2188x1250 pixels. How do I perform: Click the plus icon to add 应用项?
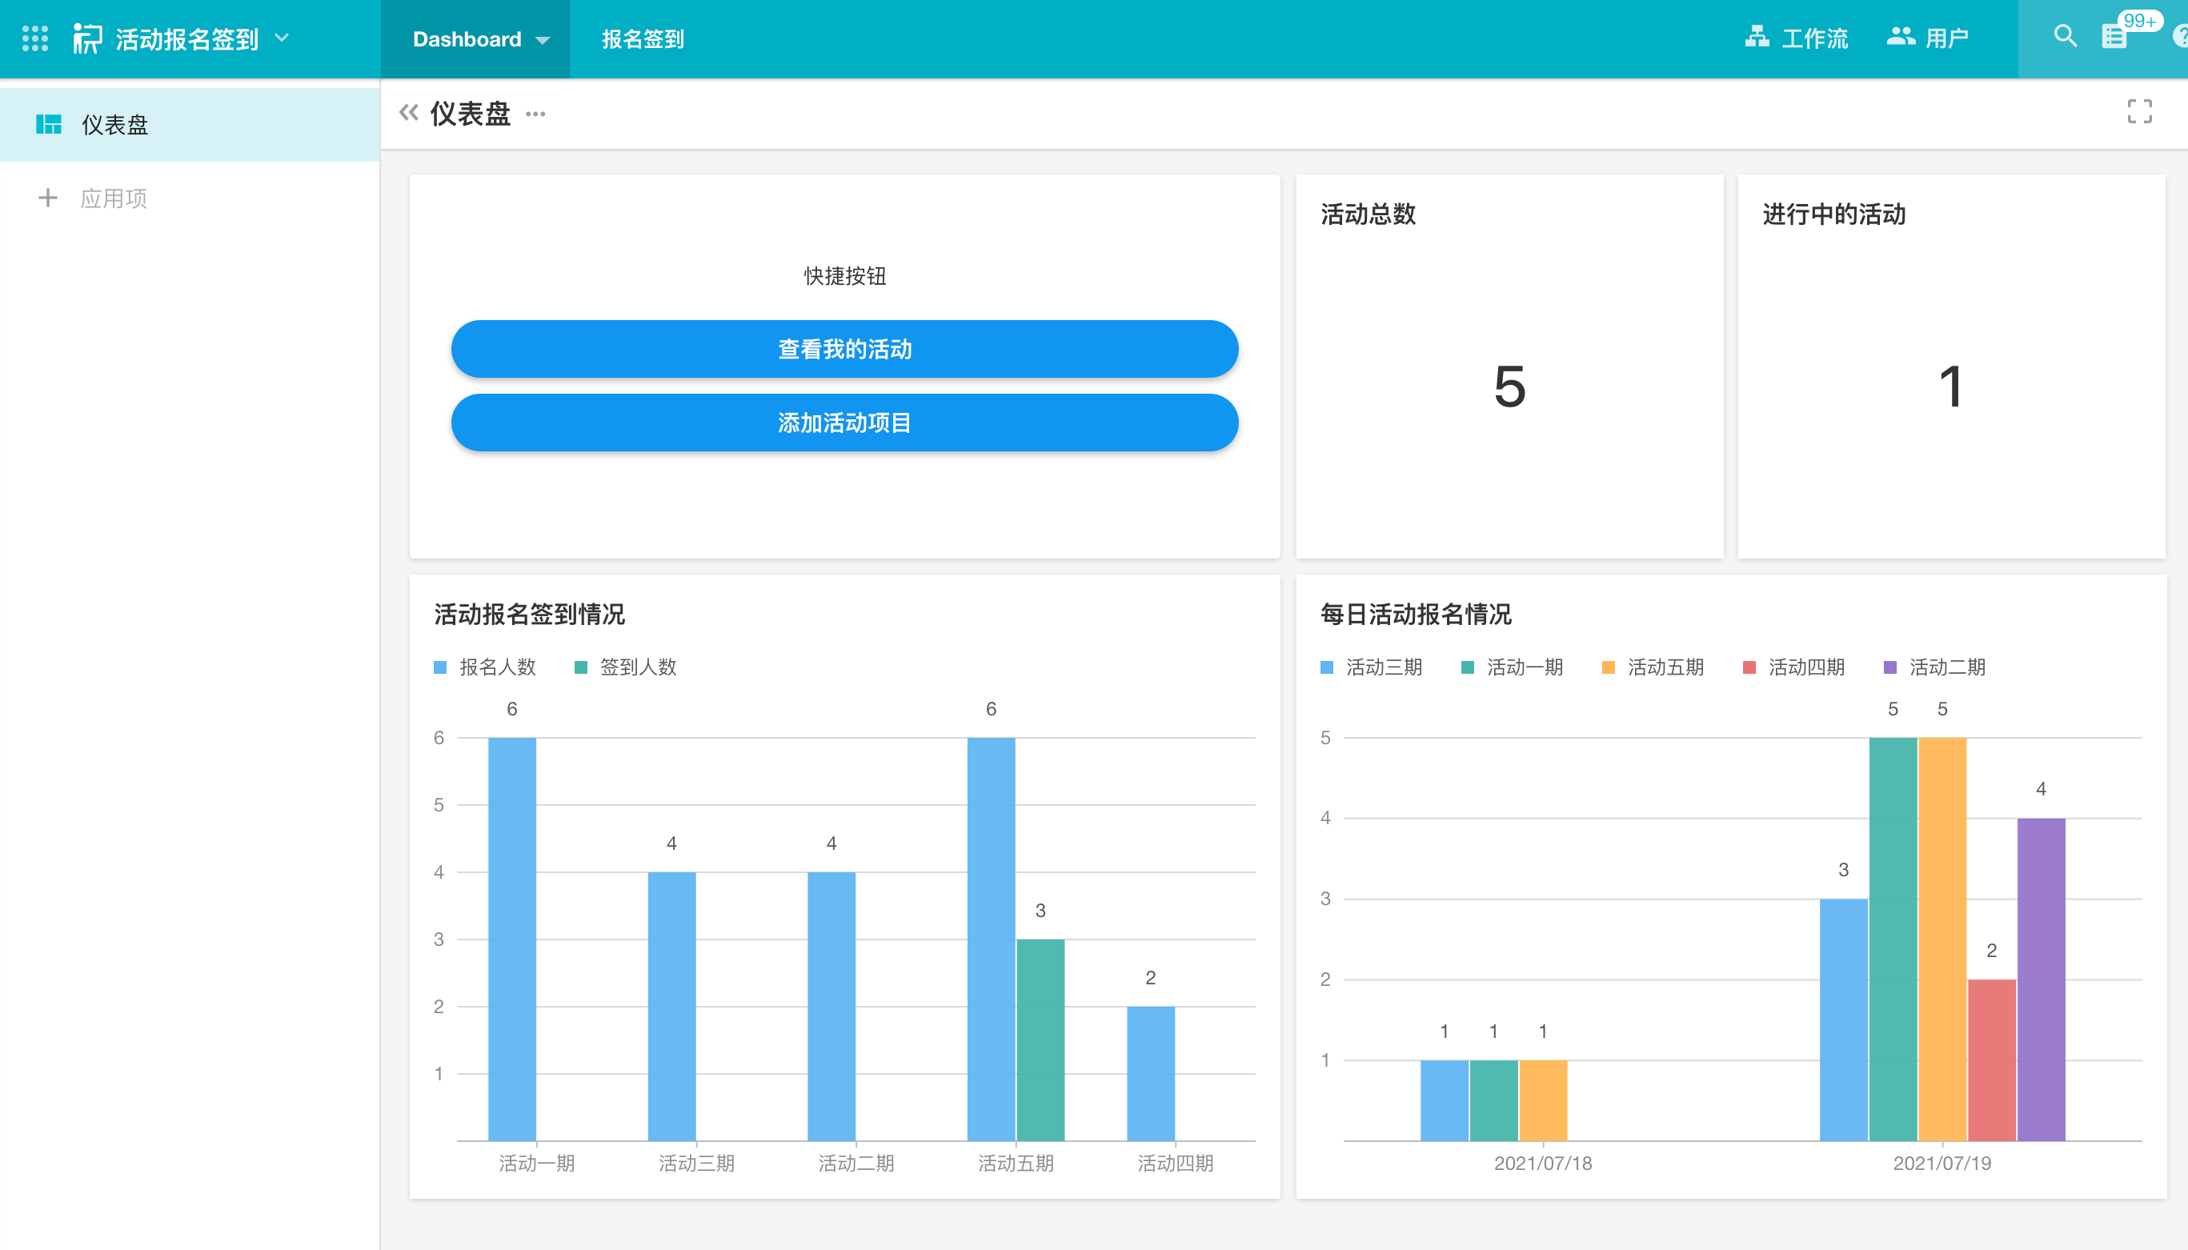point(48,198)
